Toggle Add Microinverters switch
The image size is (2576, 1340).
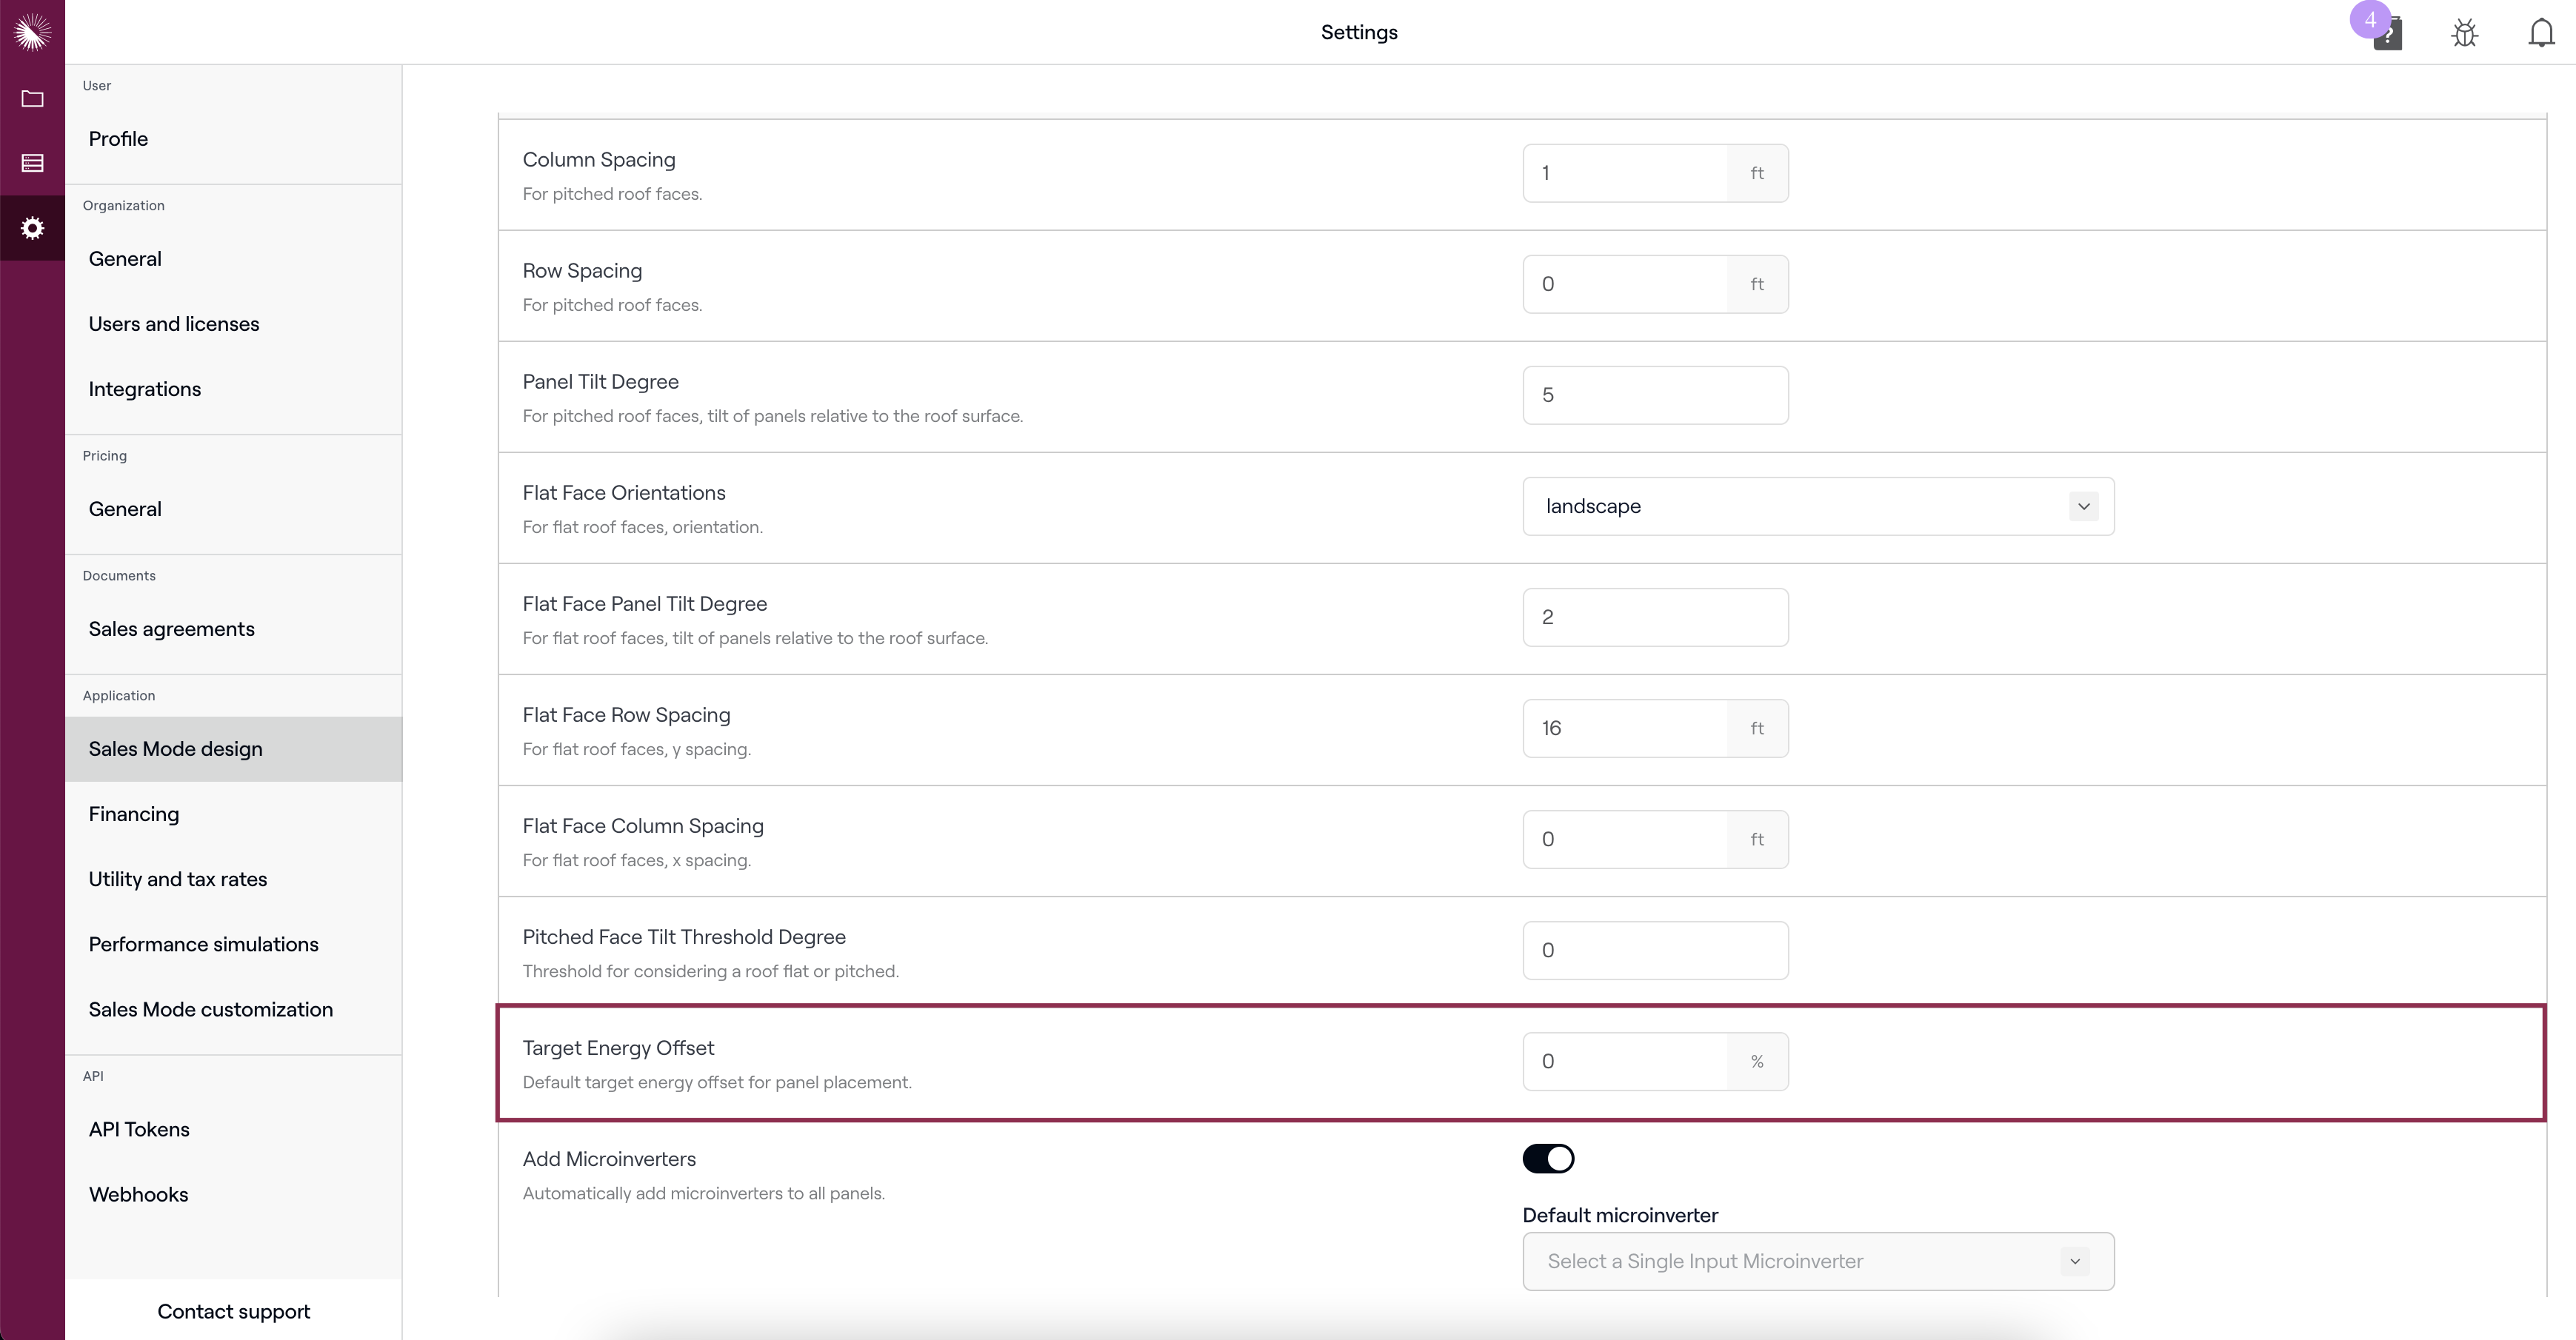tap(1548, 1158)
